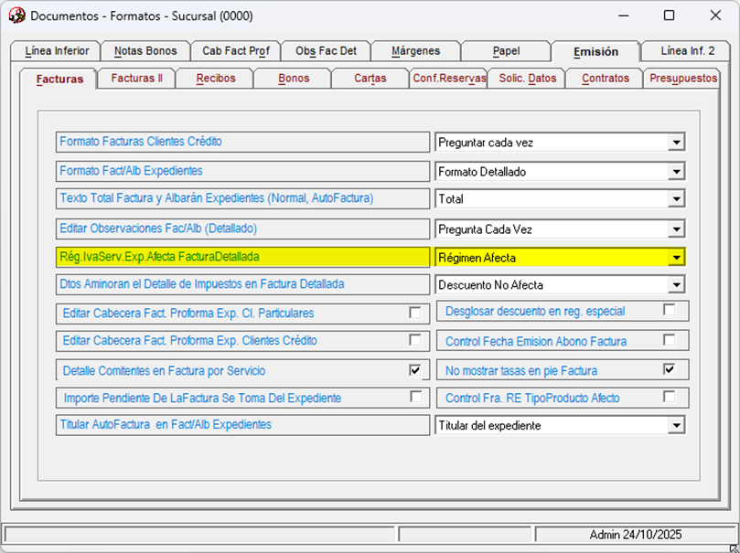Expand the Formato Fact/Alb Expedientes dropdown
This screenshot has width=740, height=553.
[x=676, y=172]
